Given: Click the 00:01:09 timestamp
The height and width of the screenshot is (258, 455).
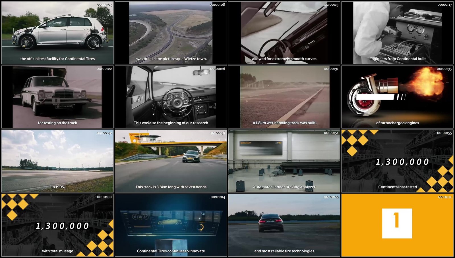Looking at the screenshot, I should point(331,197).
